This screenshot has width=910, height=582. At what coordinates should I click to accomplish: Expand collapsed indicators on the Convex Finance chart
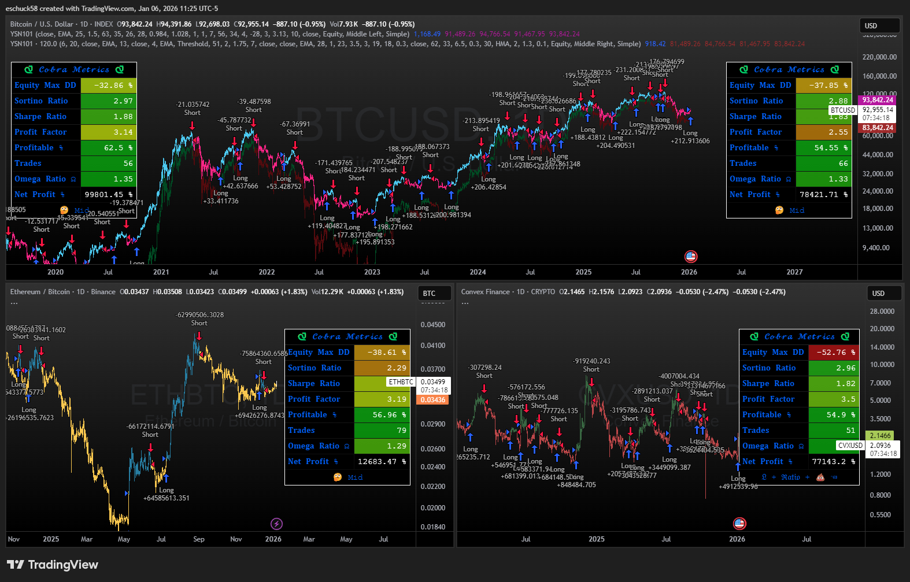(x=465, y=303)
